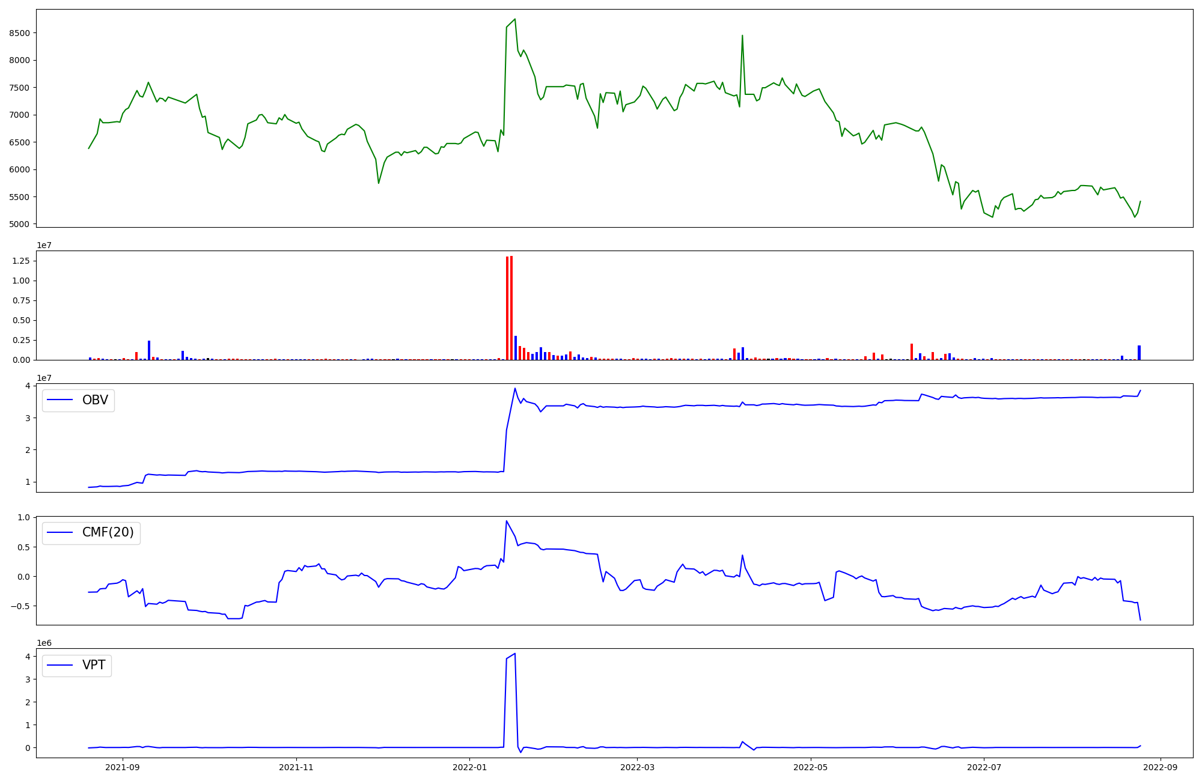
Task: Select the 2022-03 date tick label
Action: (637, 767)
